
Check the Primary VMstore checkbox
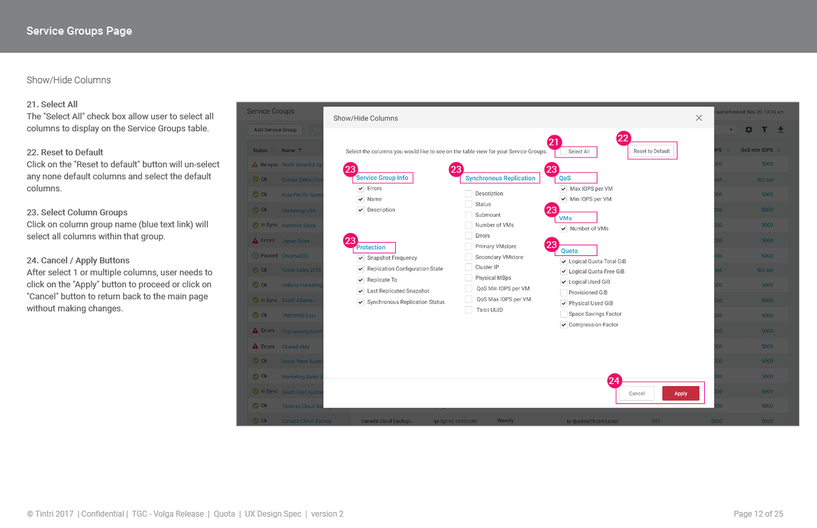pos(469,246)
